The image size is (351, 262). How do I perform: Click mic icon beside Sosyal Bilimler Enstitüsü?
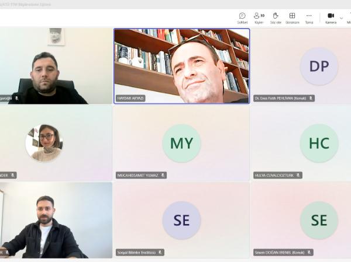pos(160,252)
